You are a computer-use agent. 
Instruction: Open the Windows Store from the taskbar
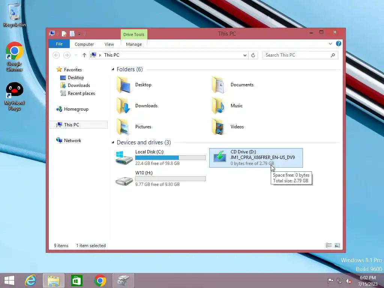76,280
